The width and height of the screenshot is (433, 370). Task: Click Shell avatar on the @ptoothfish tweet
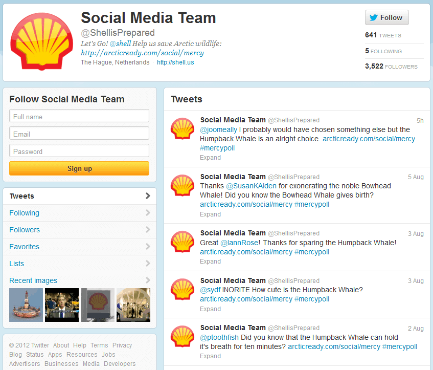pyautogui.click(x=183, y=336)
